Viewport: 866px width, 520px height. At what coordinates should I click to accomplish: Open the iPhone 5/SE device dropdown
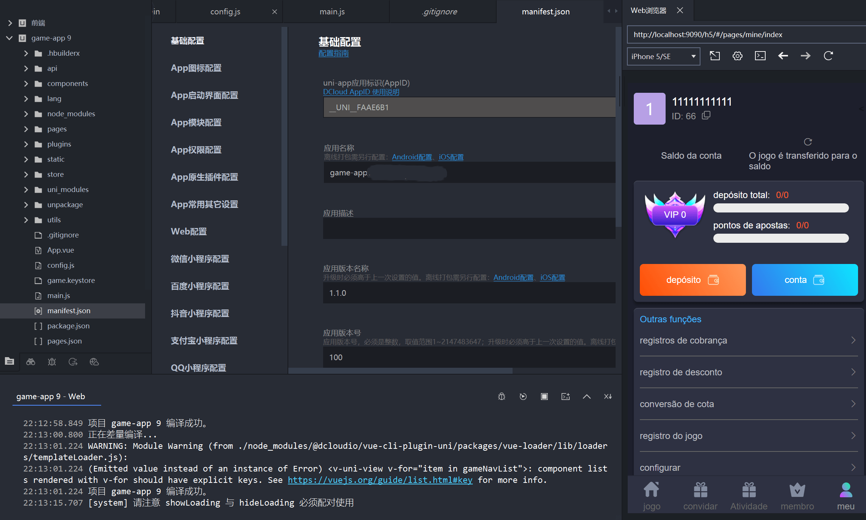tap(663, 56)
